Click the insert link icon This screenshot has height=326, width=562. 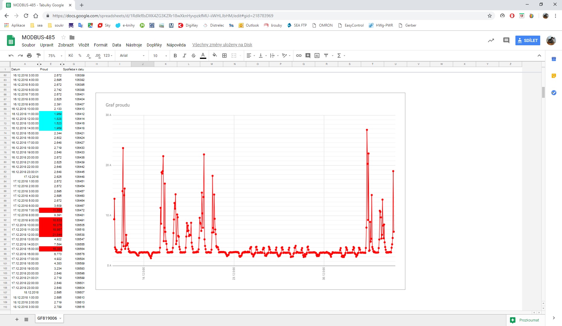(299, 56)
